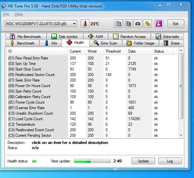Click the copy text to clipboard icon
This screenshot has height=178, width=194.
point(118,24)
